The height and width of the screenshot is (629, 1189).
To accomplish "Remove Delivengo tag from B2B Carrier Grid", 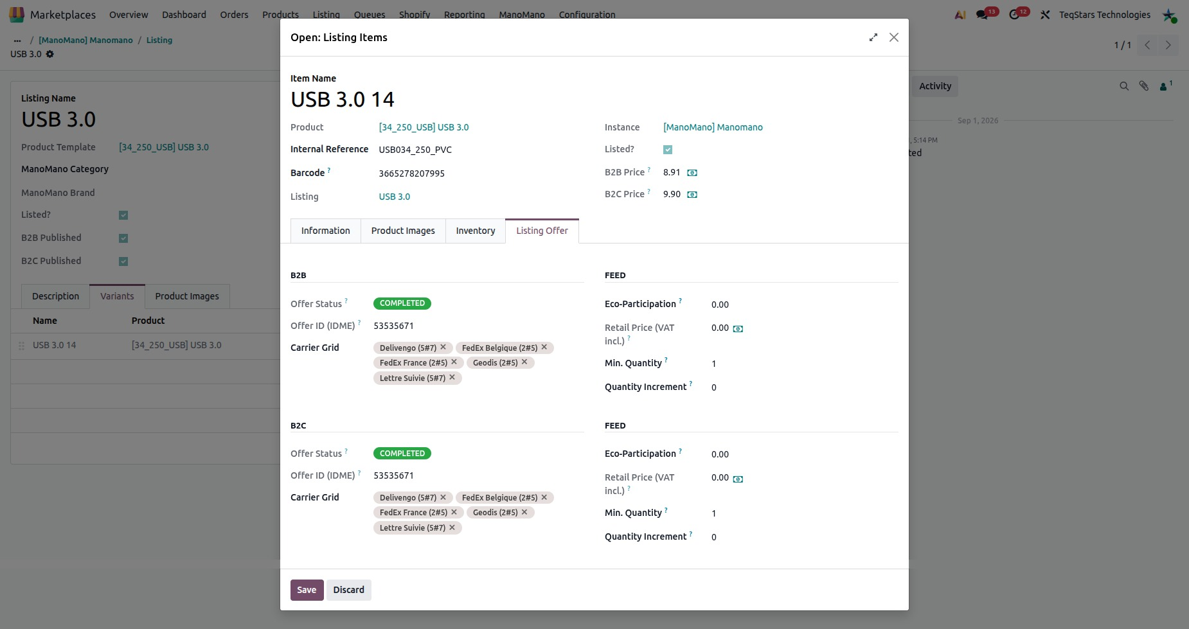I will (443, 347).
